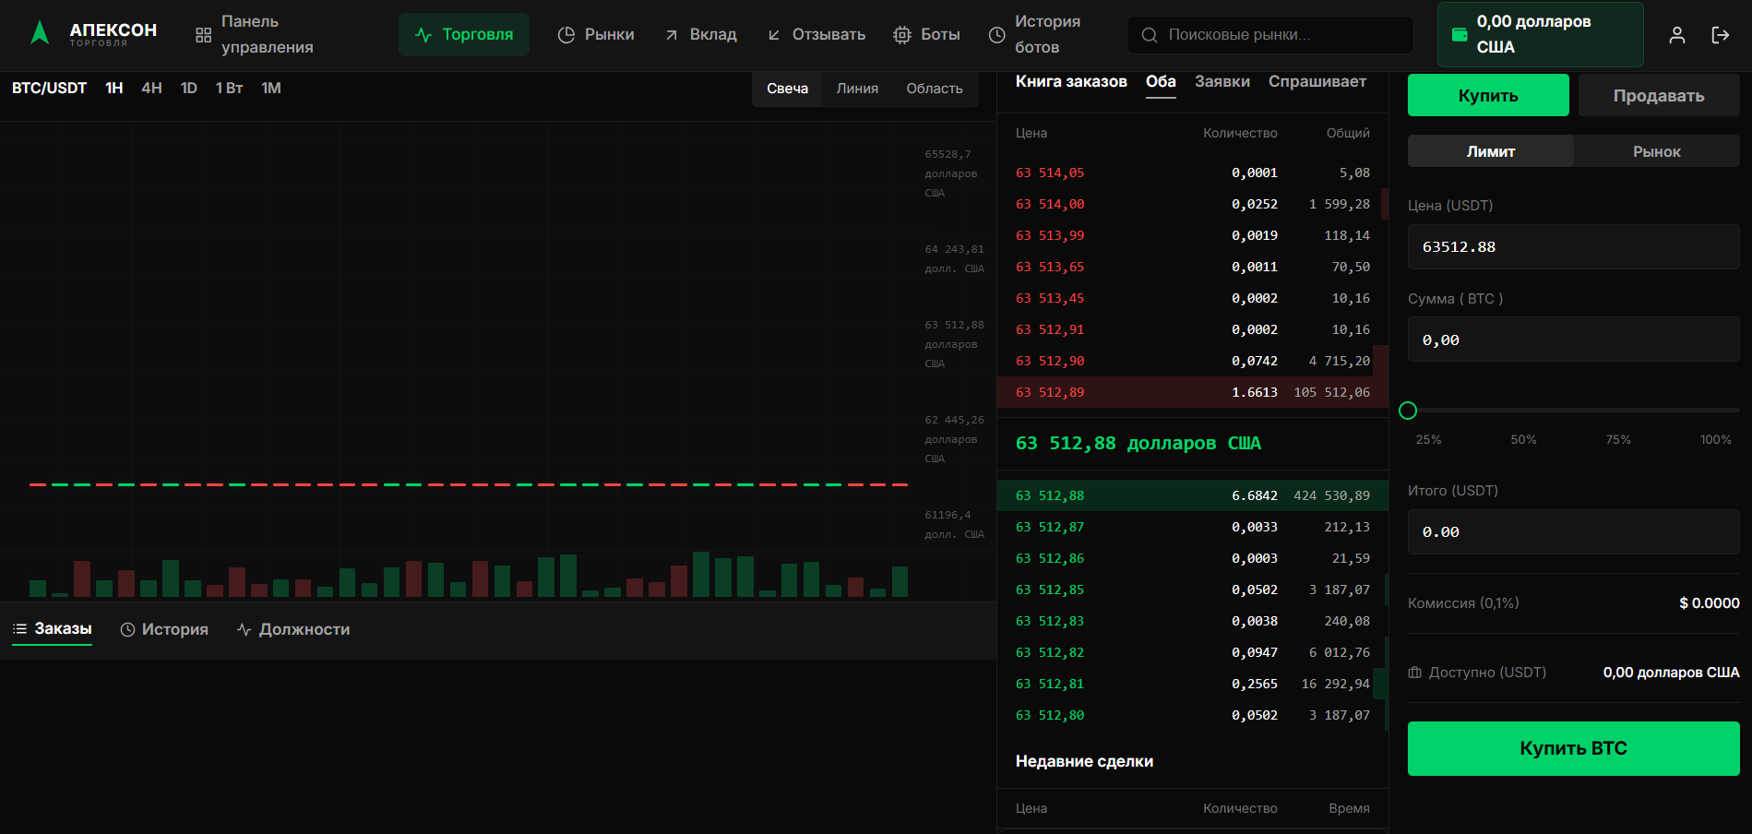Switch to the Продавать side tab
This screenshot has width=1752, height=834.
tap(1659, 95)
